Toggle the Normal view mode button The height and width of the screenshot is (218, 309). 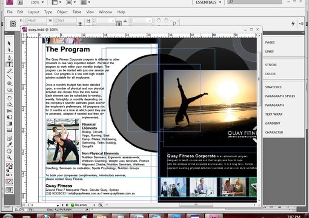click(x=9, y=190)
